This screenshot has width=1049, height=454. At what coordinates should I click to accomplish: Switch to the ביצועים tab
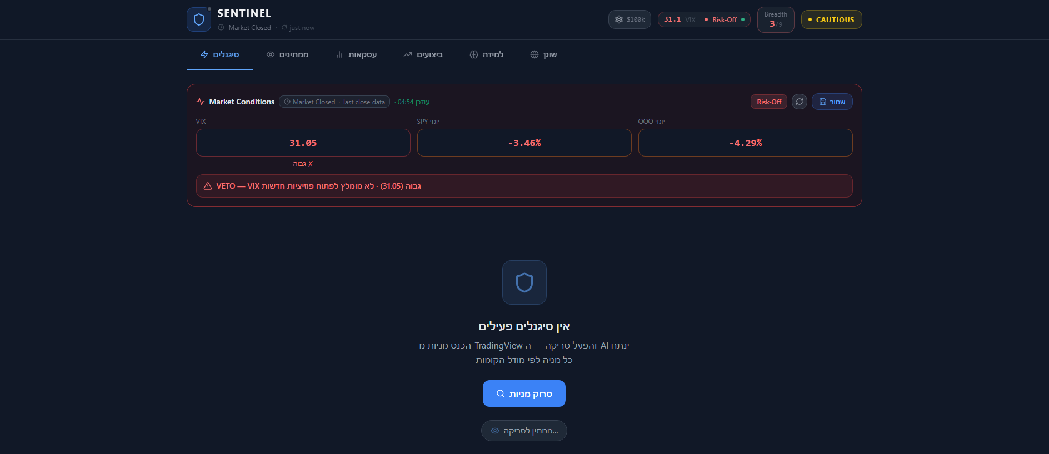click(x=423, y=54)
